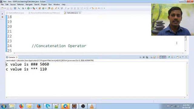Click the Save All toolbar icon
Viewport: 194px width, 109px height.
click(x=11, y=8)
